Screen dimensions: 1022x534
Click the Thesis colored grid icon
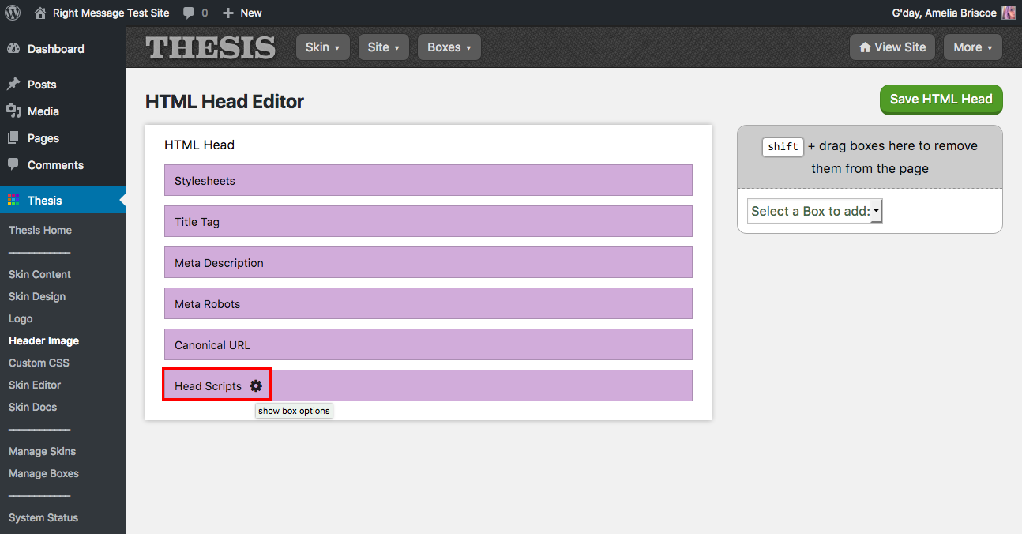13,201
